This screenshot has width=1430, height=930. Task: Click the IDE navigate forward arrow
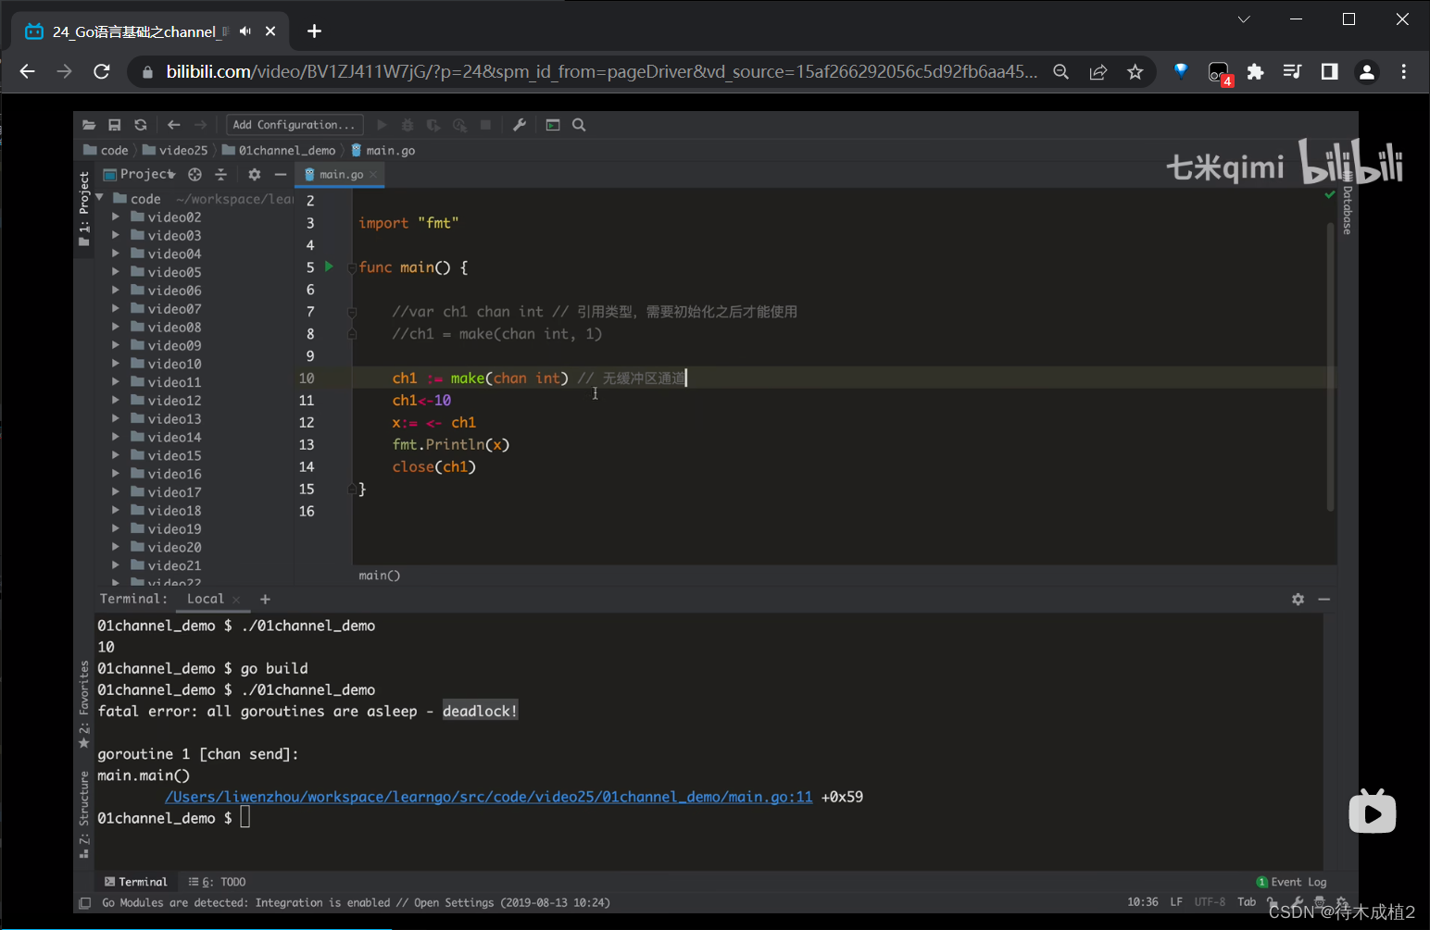click(x=200, y=125)
